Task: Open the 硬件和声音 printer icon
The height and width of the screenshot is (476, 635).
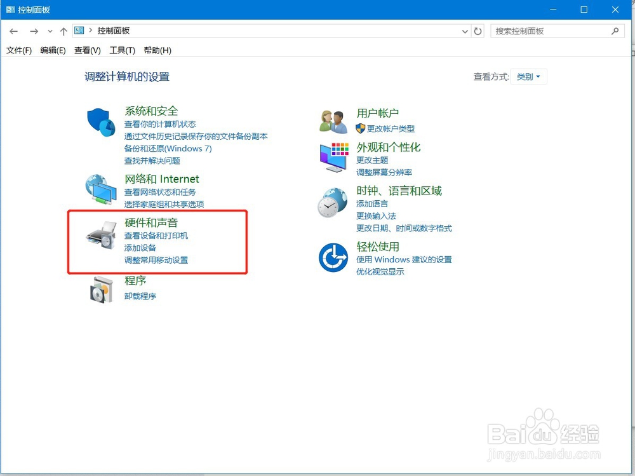Action: (101, 235)
